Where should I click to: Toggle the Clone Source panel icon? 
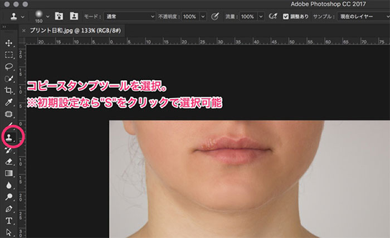click(74, 16)
